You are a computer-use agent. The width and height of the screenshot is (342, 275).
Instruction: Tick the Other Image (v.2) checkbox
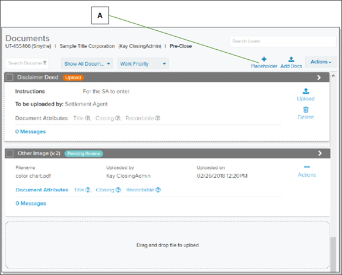tap(10, 154)
